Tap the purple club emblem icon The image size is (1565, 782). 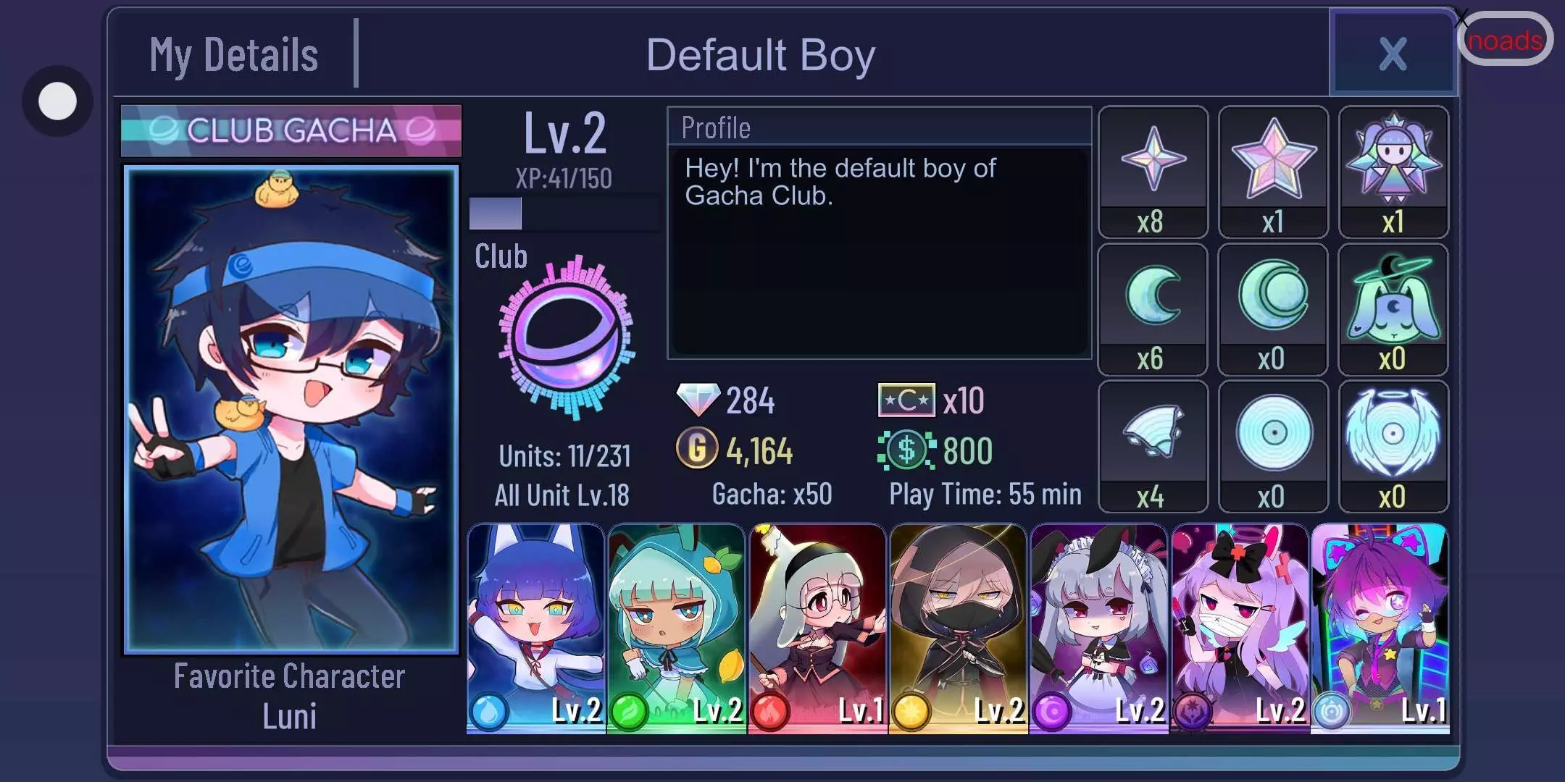(x=566, y=337)
